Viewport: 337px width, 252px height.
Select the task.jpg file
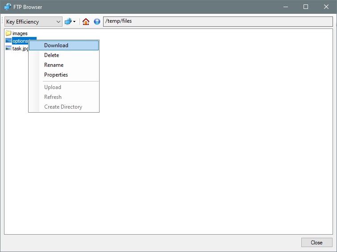(21, 49)
